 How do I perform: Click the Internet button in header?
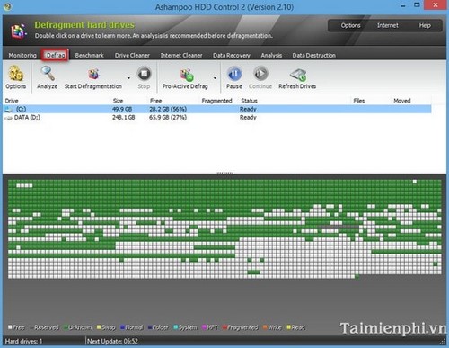pyautogui.click(x=387, y=25)
